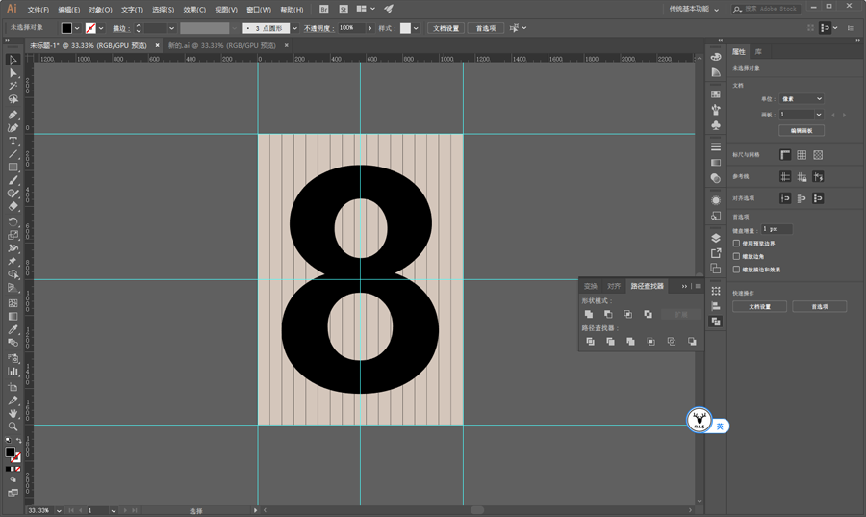Open the 单位 units dropdown
This screenshot has width=866, height=517.
point(802,99)
